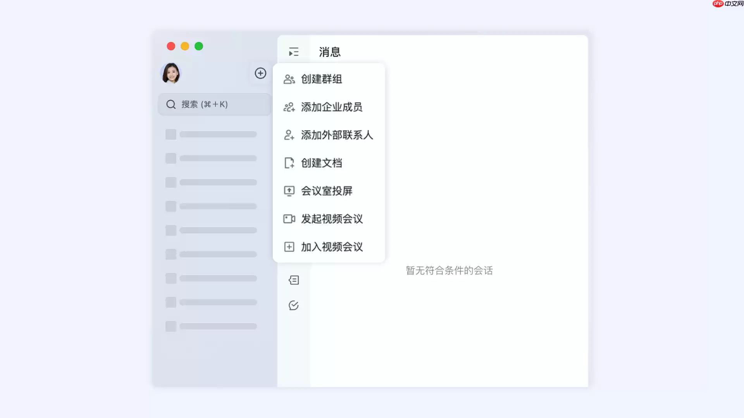Select the tasks checkmark icon in the sidebar
Screen dimensions: 744x418
pyautogui.click(x=294, y=305)
